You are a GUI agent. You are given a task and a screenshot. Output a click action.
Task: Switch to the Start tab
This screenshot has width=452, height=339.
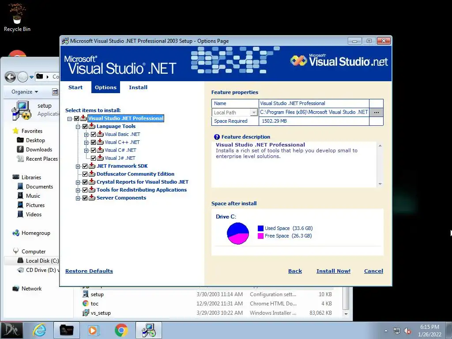75,87
